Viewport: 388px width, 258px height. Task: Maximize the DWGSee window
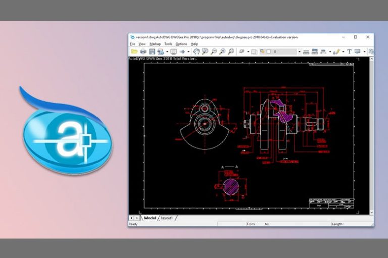pos(355,37)
